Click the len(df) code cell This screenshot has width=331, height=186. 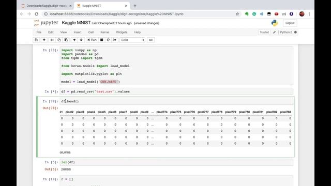(x=176, y=162)
